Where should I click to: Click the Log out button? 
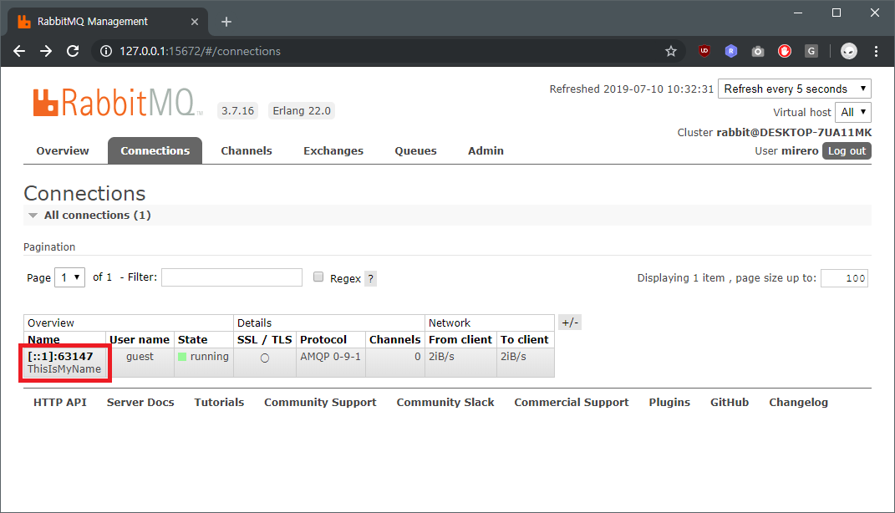[x=847, y=151]
